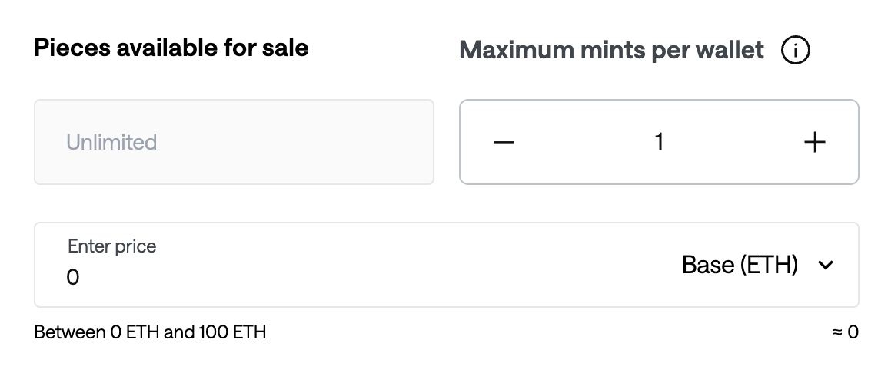Screen dimensions: 878x373
Task: Click the Pieces available for sale heading
Action: click(171, 48)
